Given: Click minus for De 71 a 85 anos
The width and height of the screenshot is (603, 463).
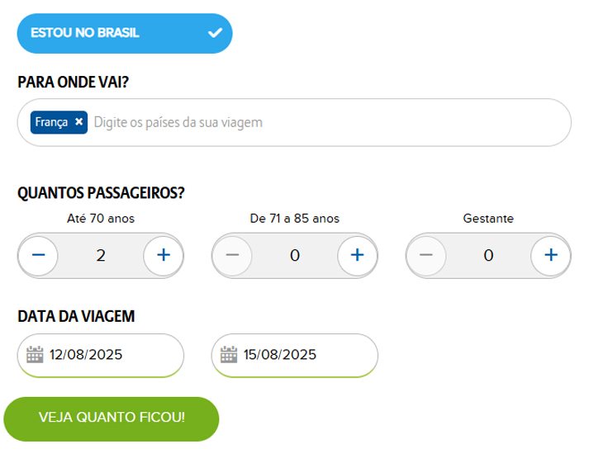Looking at the screenshot, I should 232,255.
